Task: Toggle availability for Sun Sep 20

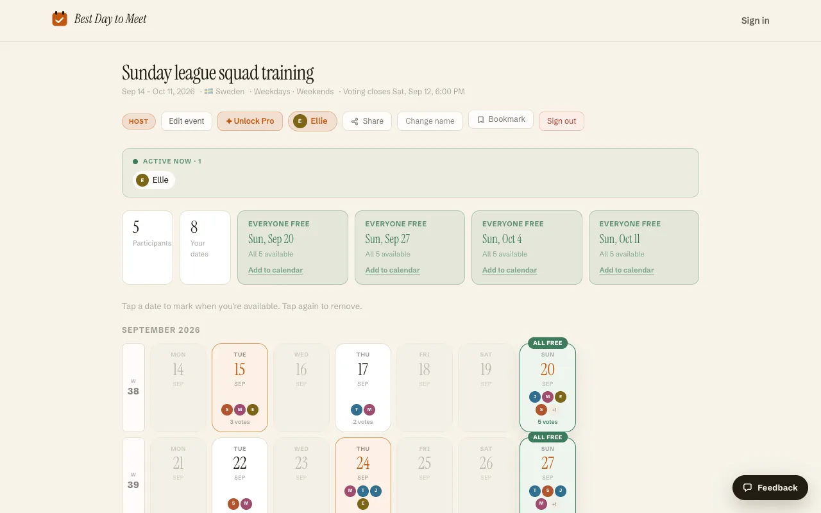Action: [x=548, y=387]
